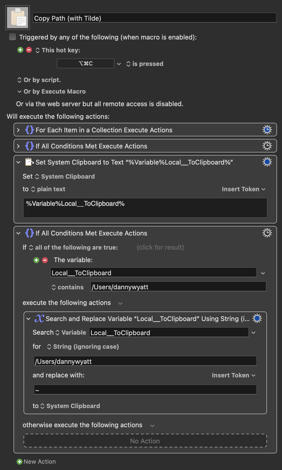This screenshot has height=470, width=282.
Task: Click the text field containing %Variable%Local__ToClipboard%
Action: (145, 208)
